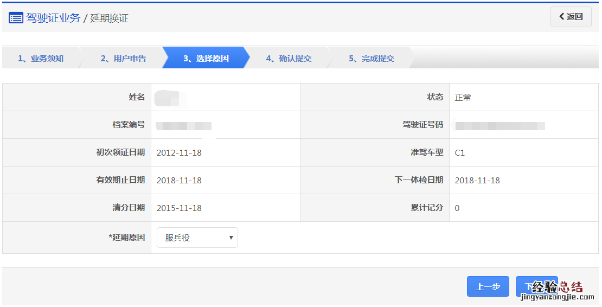Select step 5 完成提交
Image resolution: width=602 pixels, height=307 pixels.
pos(371,58)
